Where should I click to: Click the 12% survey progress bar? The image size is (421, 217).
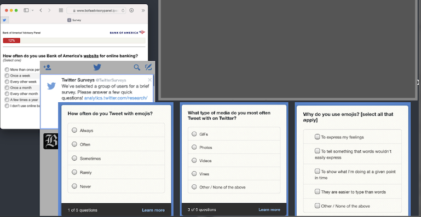(74, 40)
